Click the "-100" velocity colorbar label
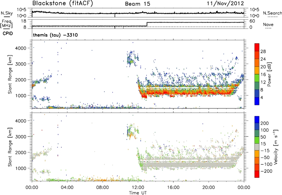Image resolution: width=282 pixels, height=195 pixels. (266, 164)
